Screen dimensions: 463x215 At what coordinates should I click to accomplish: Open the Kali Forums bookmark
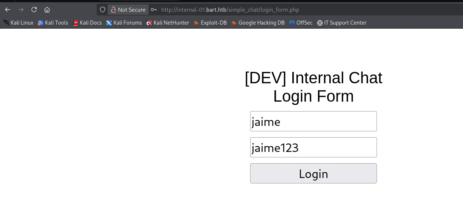tap(124, 23)
